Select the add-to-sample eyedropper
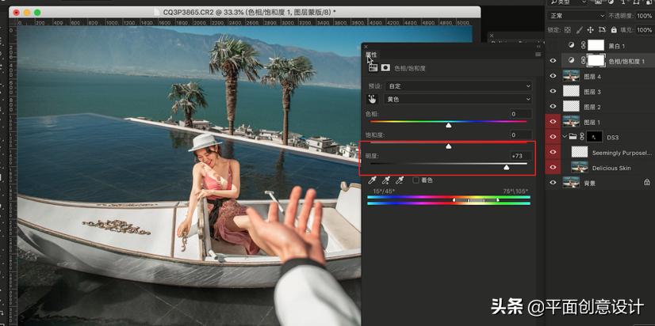This screenshot has height=326, width=655. [385, 180]
